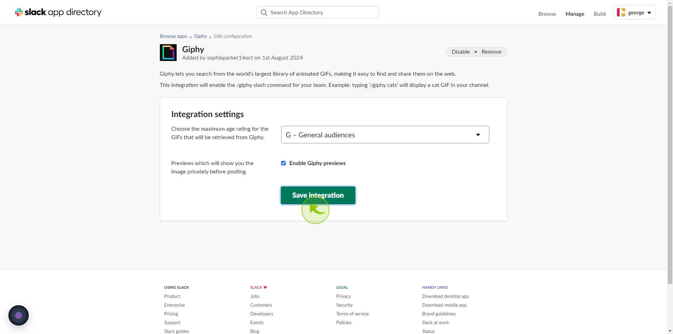Open Slack at work link
The height and width of the screenshot is (334, 673).
(435, 323)
